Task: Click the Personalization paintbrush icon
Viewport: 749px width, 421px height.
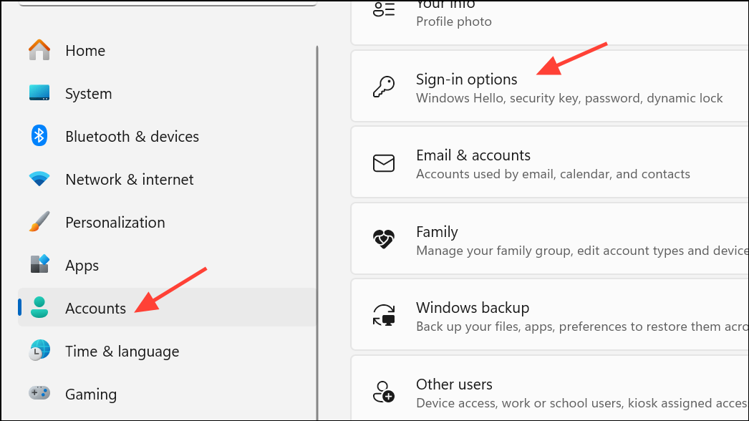Action: pyautogui.click(x=39, y=222)
